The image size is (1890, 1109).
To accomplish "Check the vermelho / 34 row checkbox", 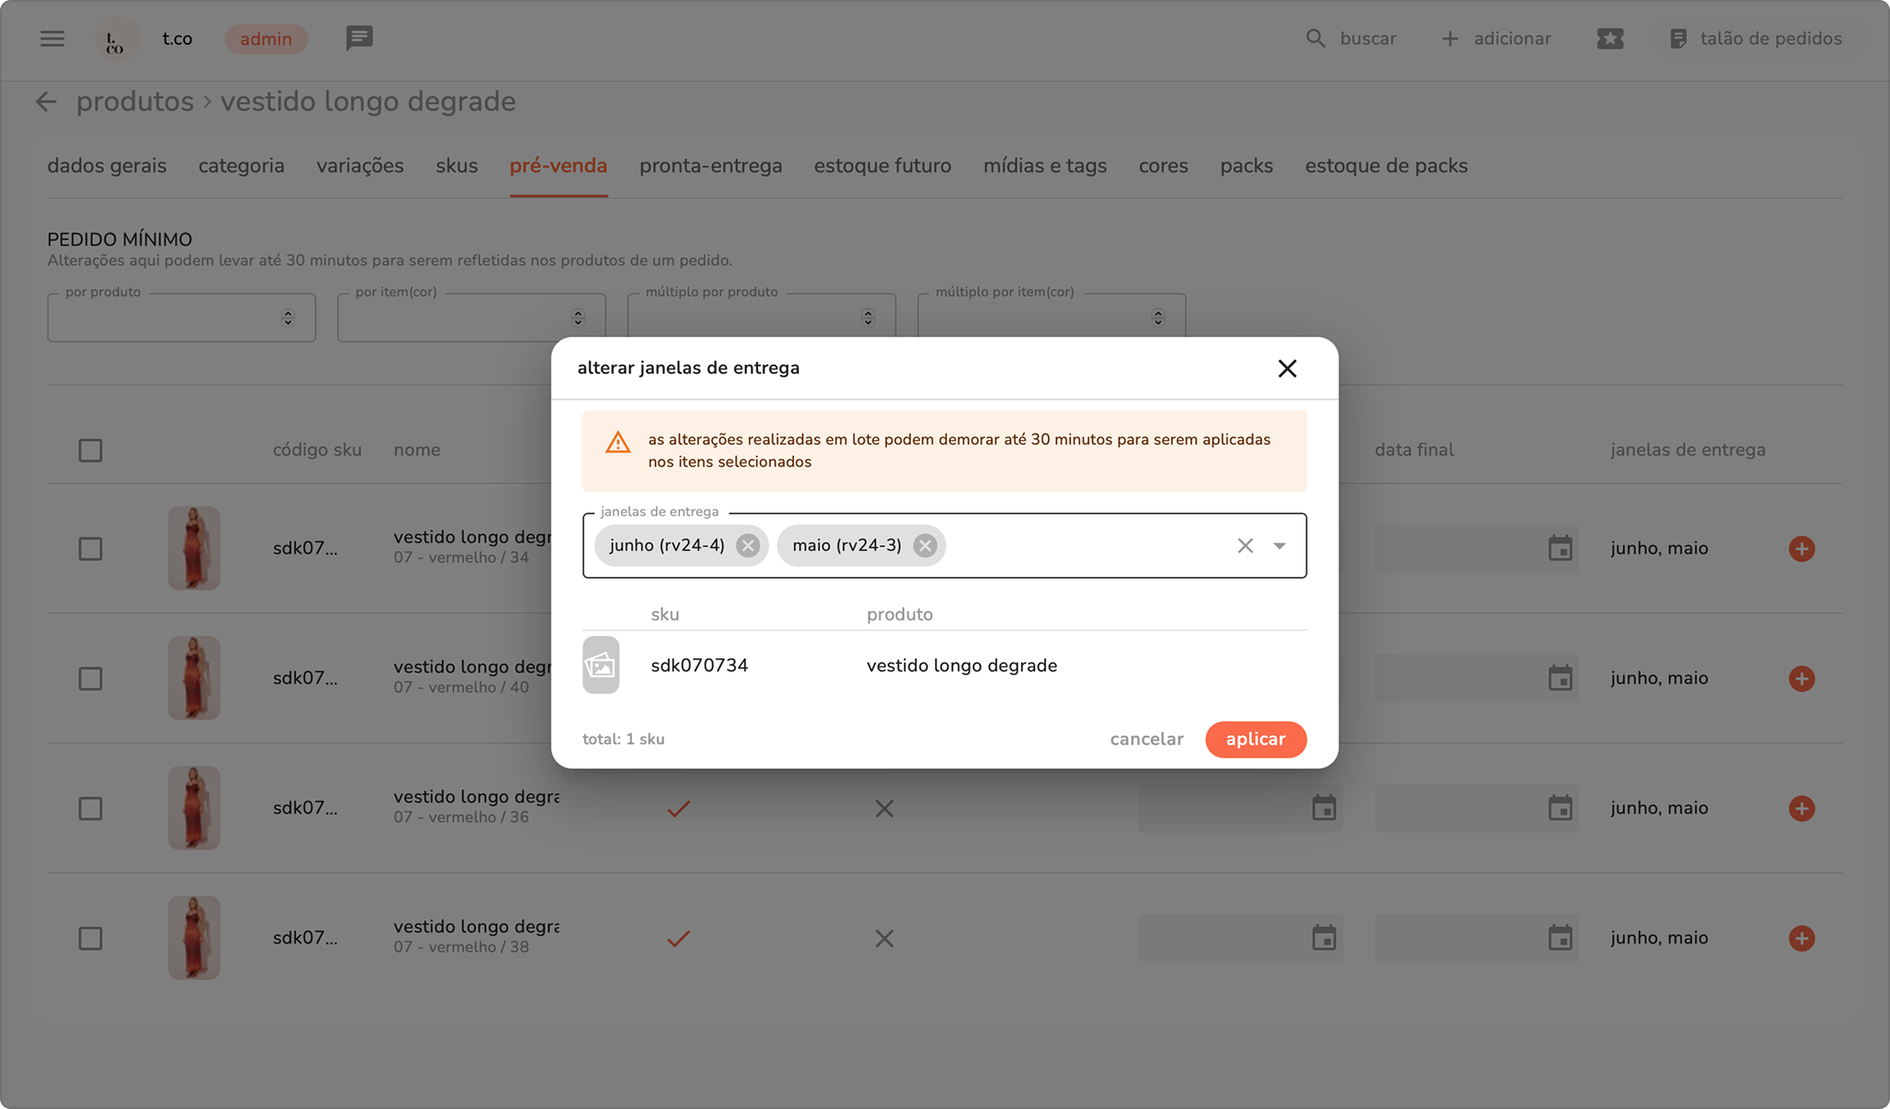I will coord(90,548).
